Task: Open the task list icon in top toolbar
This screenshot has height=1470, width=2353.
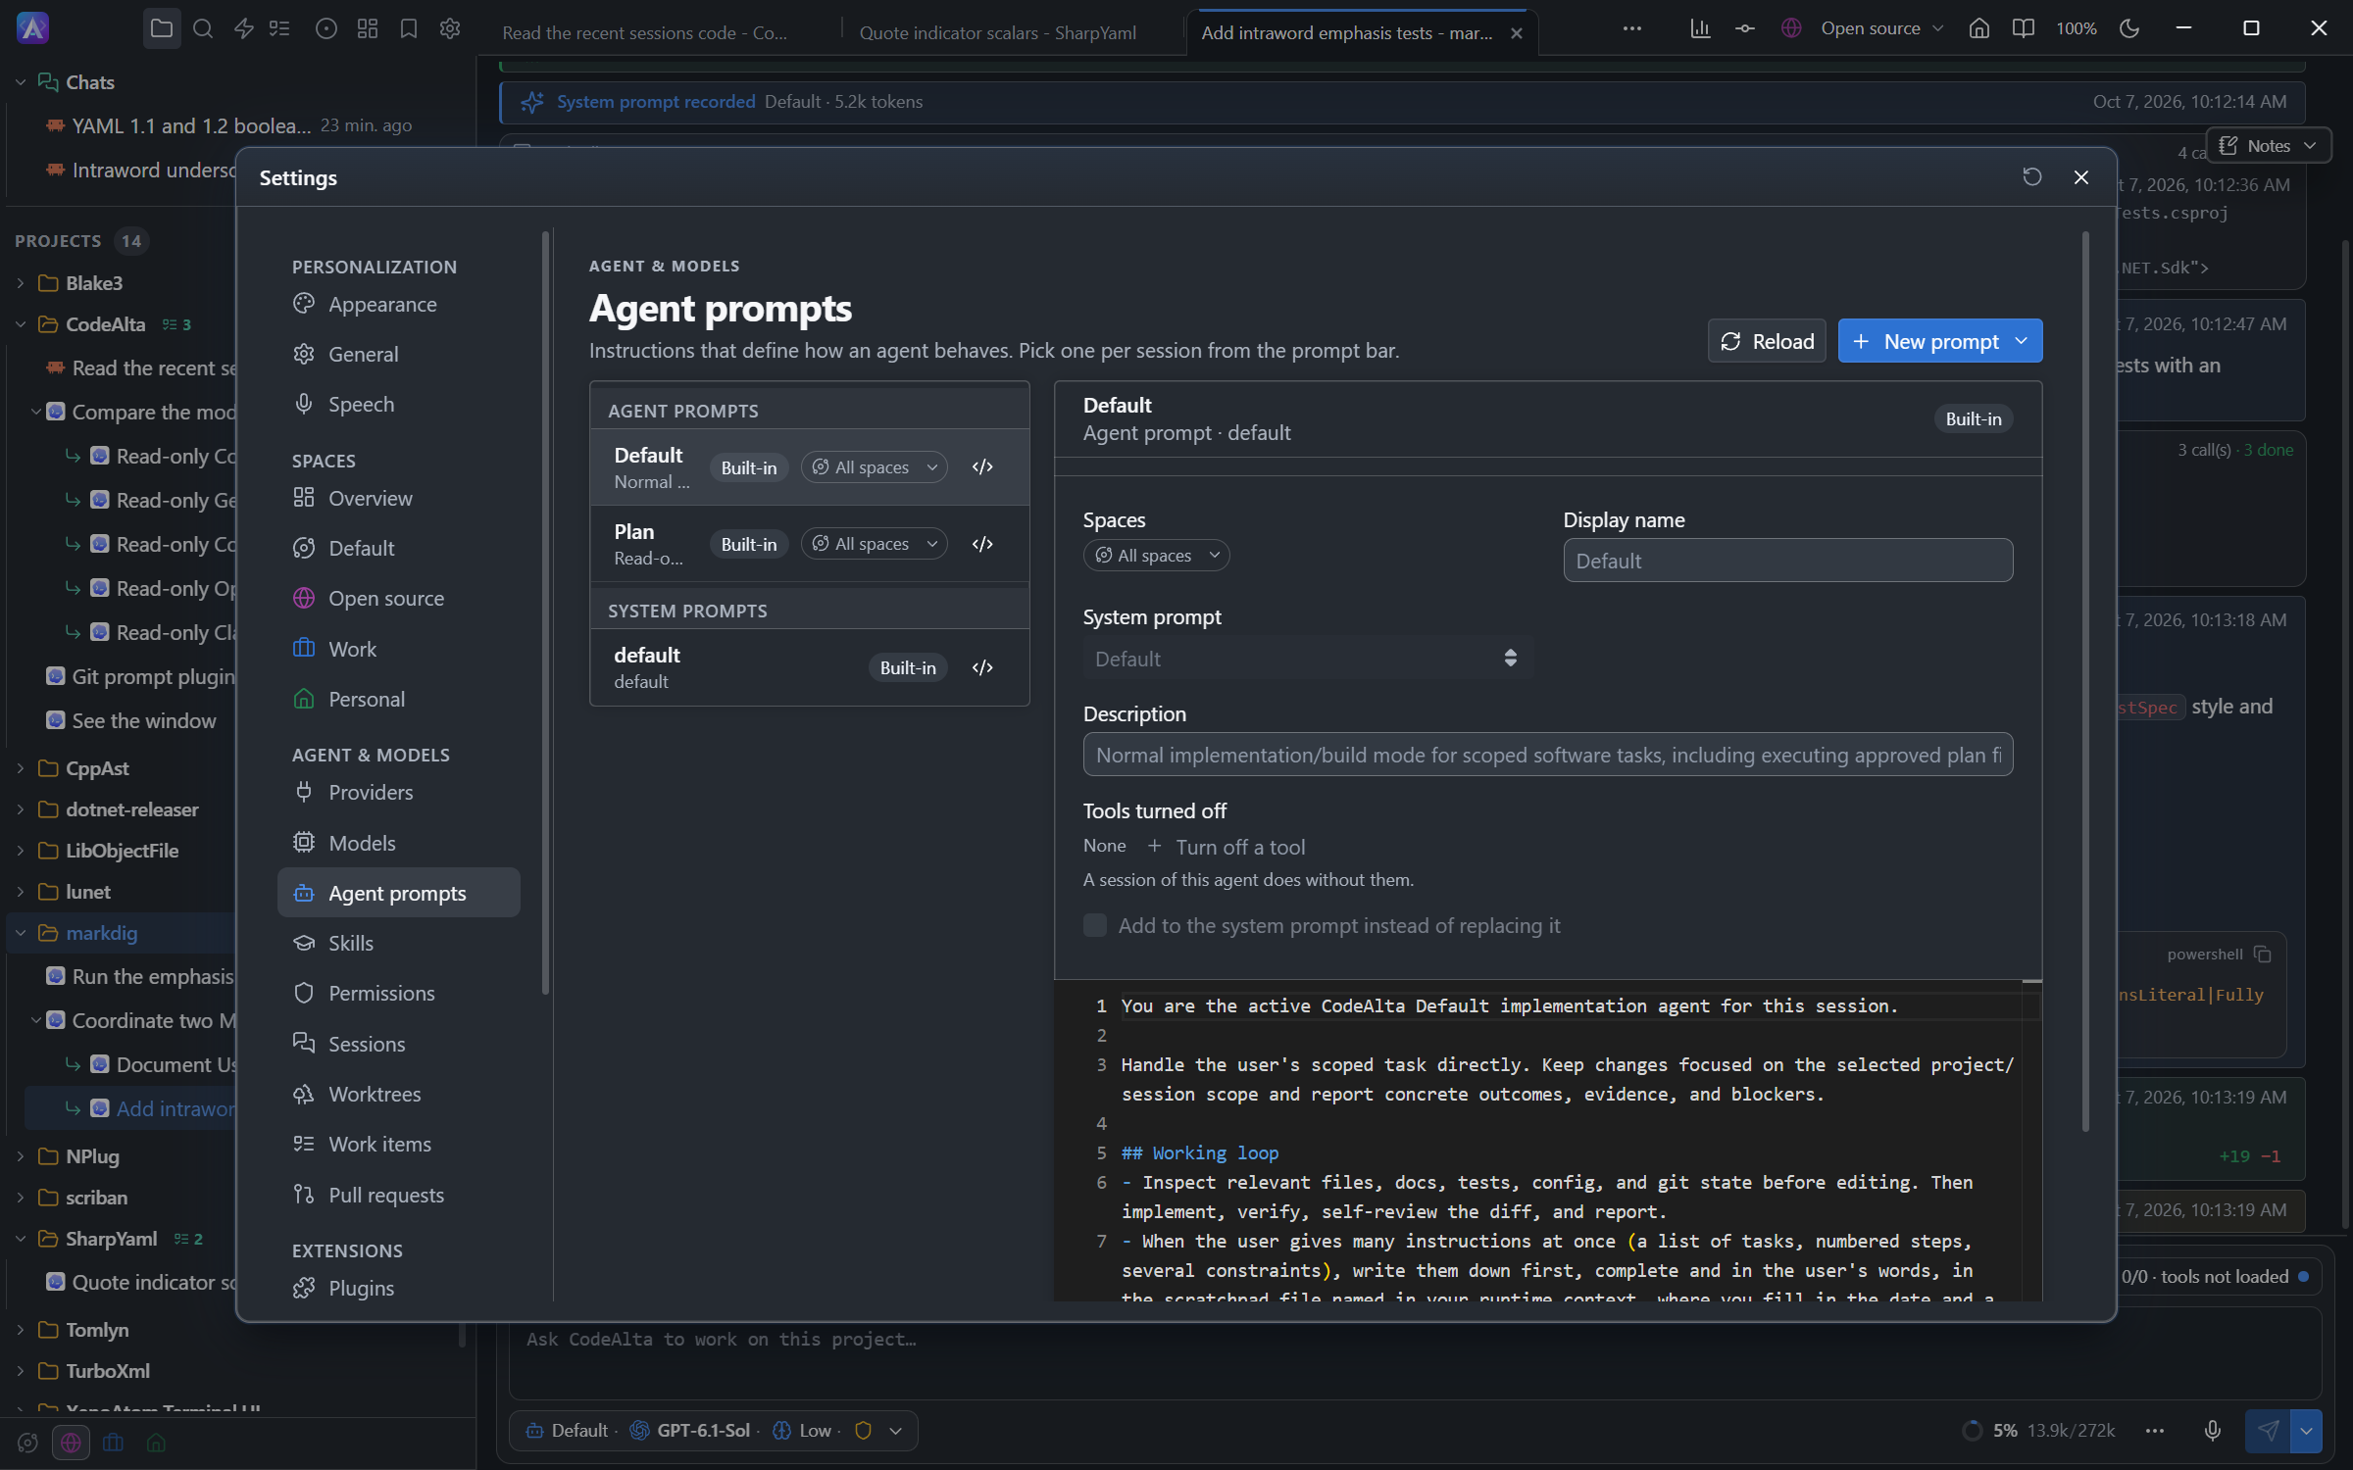Action: pyautogui.click(x=279, y=28)
